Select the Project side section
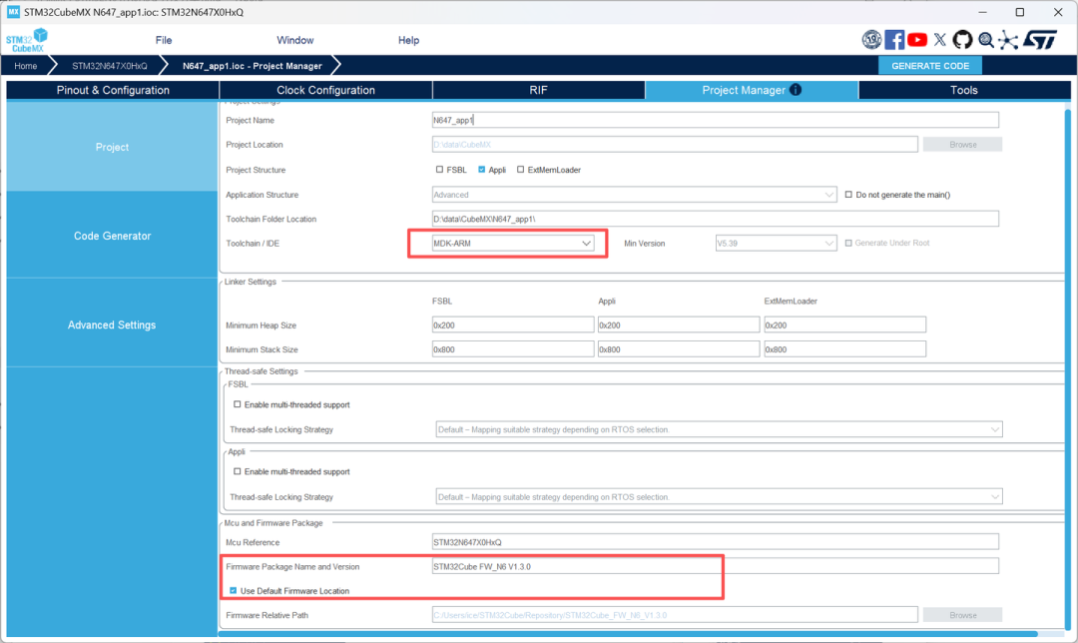This screenshot has width=1078, height=643. 112,147
